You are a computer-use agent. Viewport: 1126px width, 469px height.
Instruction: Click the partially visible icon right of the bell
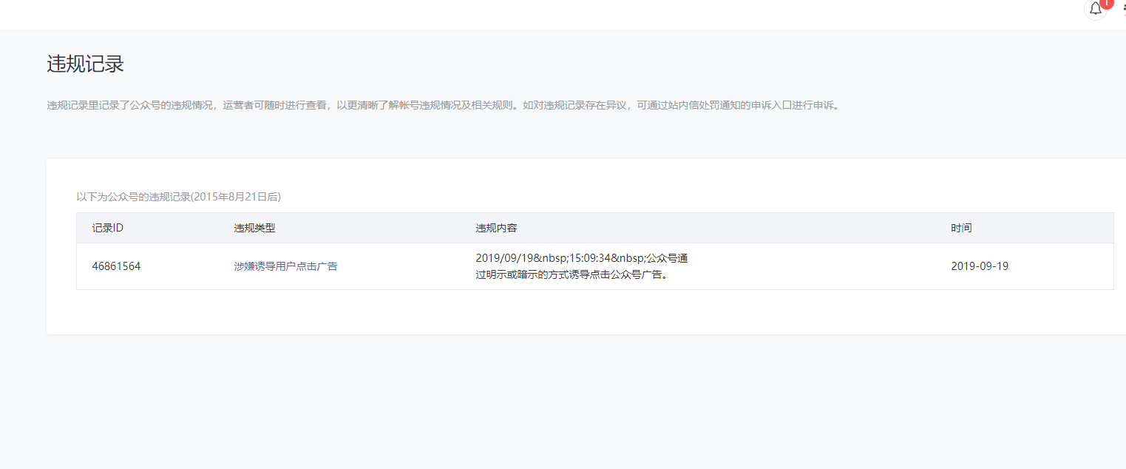click(1123, 7)
